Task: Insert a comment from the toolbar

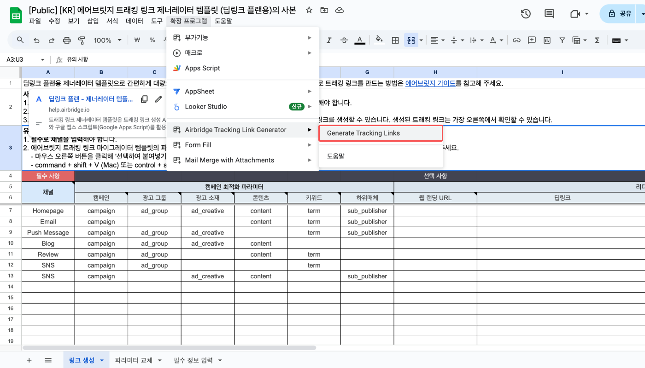Action: (532, 40)
